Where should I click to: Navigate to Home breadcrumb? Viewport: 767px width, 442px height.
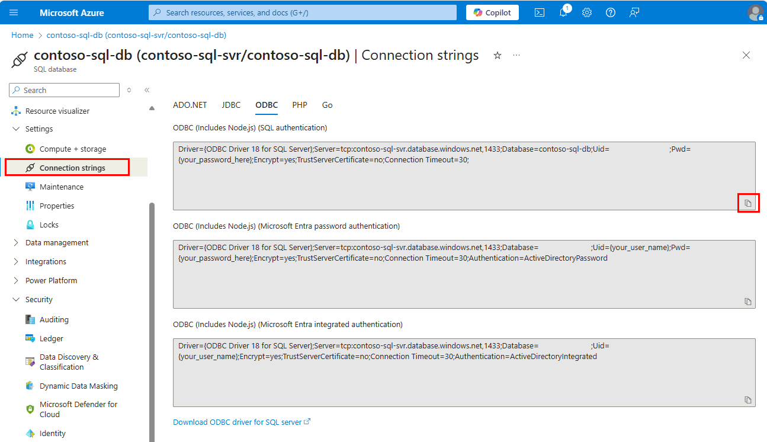point(22,35)
